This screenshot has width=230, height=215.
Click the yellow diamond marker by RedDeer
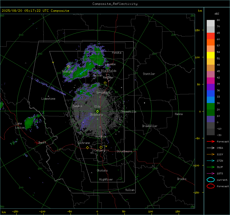point(105,83)
